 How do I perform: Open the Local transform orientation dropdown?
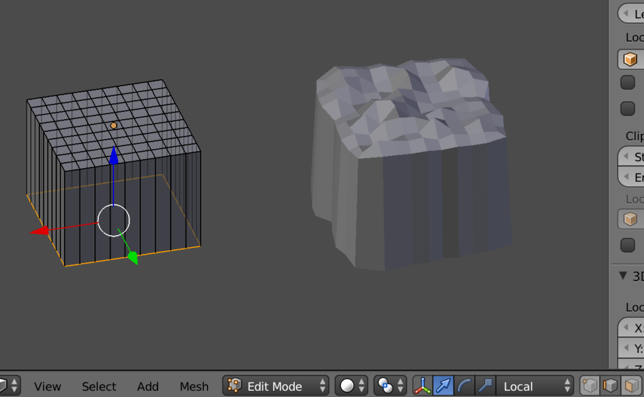click(535, 386)
